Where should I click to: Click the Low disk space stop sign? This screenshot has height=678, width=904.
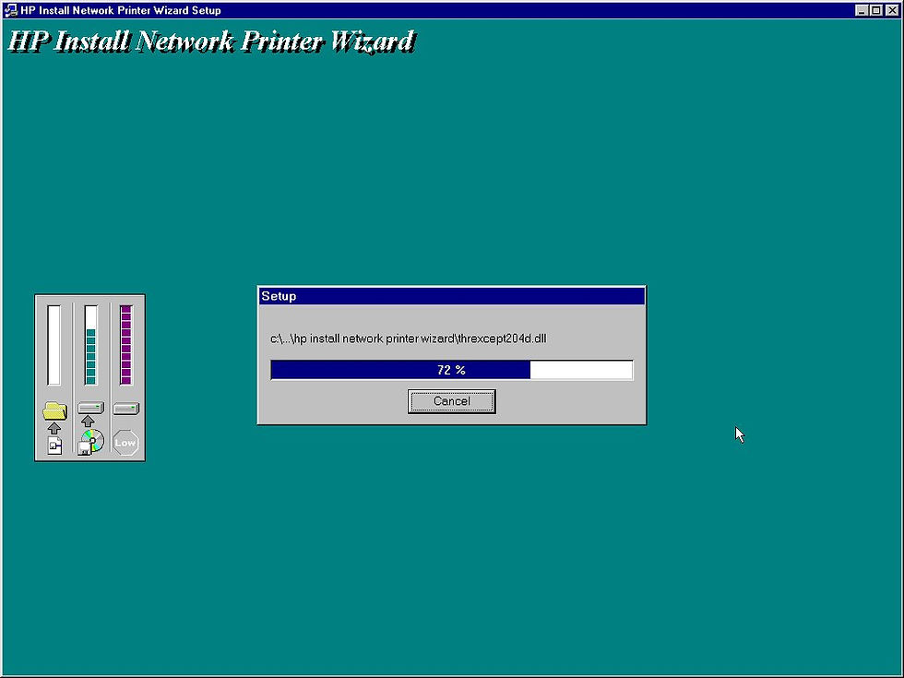[x=125, y=443]
